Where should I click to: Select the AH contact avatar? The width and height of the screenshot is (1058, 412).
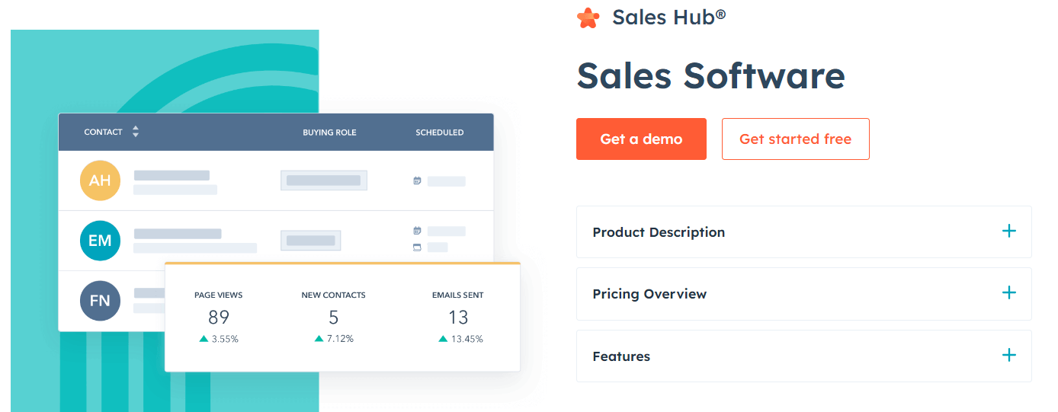point(100,180)
